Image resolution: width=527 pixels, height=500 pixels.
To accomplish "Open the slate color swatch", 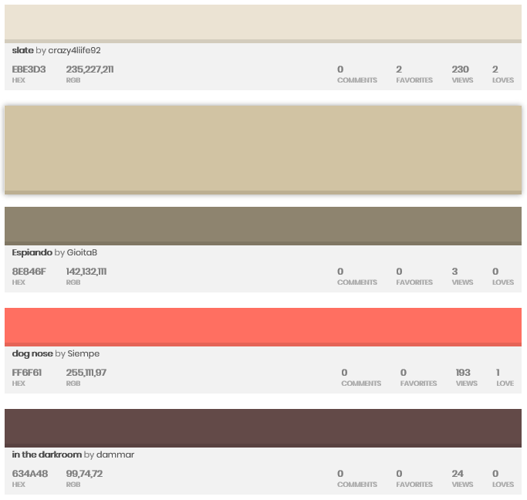I will tap(263, 24).
